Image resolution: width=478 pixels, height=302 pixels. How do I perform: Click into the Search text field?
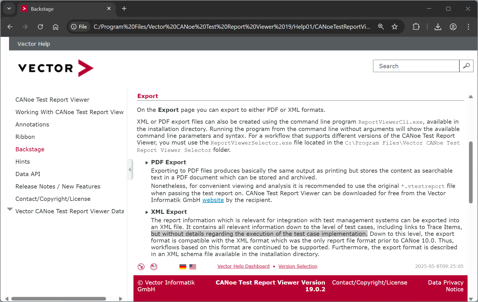[416, 66]
